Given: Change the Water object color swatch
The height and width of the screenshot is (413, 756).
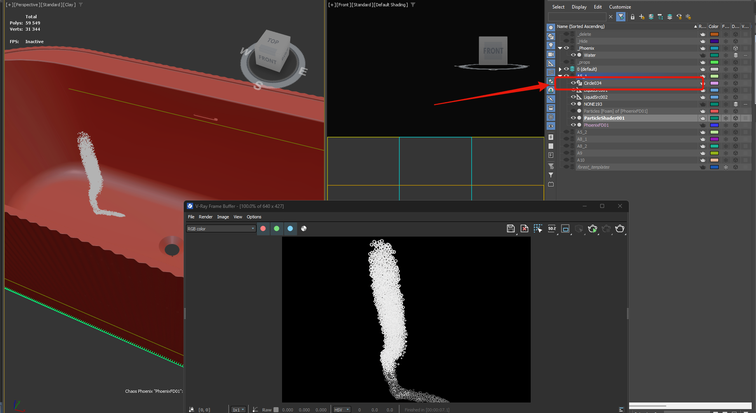Looking at the screenshot, I should [714, 55].
